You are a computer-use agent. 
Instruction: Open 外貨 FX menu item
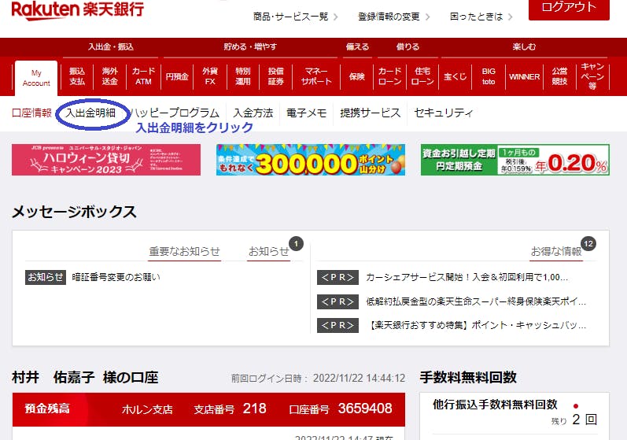click(x=210, y=76)
